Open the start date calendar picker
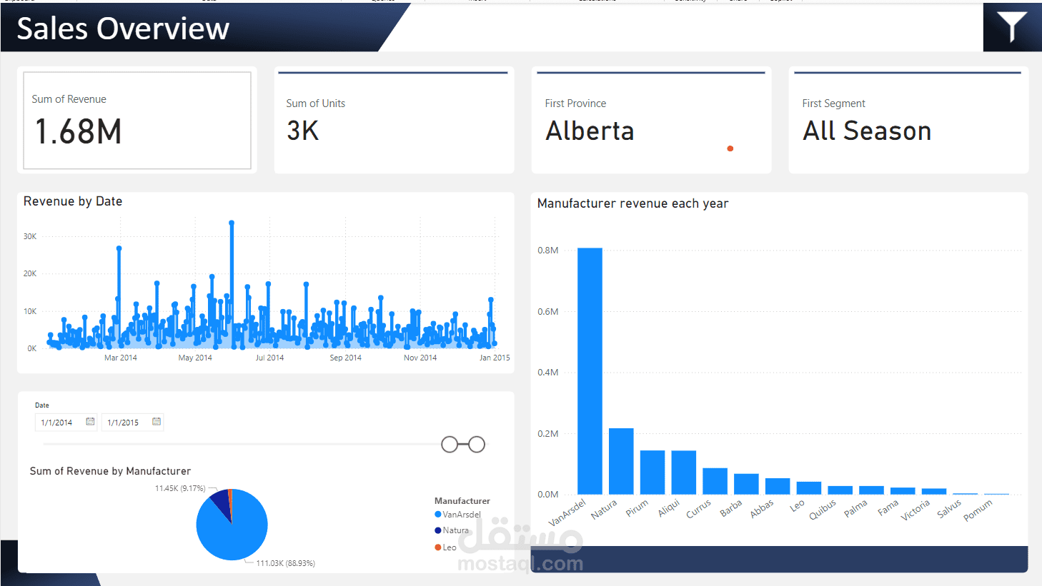Viewport: 1042px width, 586px height. [90, 422]
